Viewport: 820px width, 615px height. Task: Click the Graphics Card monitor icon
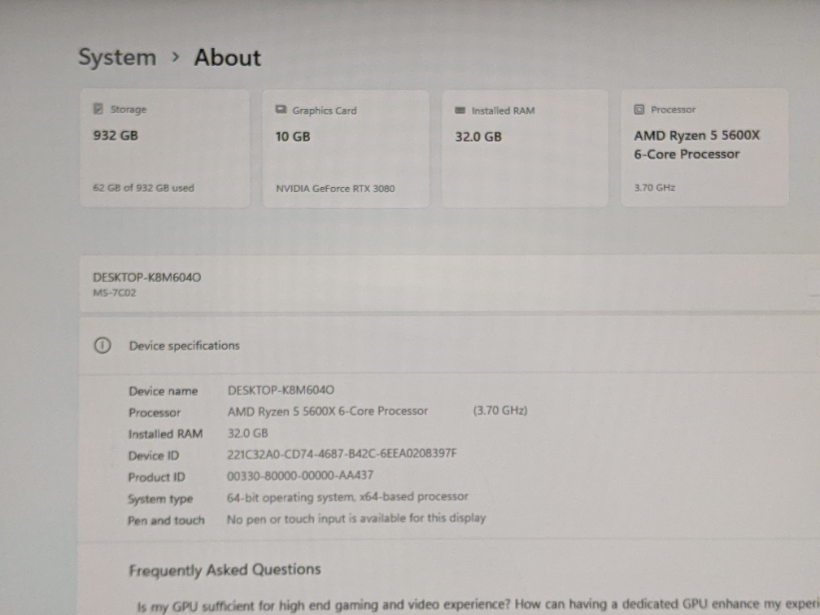click(281, 110)
